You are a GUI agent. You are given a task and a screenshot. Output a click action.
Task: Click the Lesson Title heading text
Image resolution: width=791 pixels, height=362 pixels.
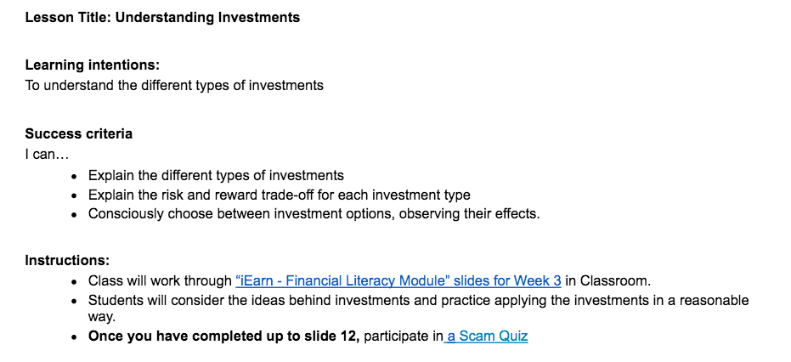point(162,18)
